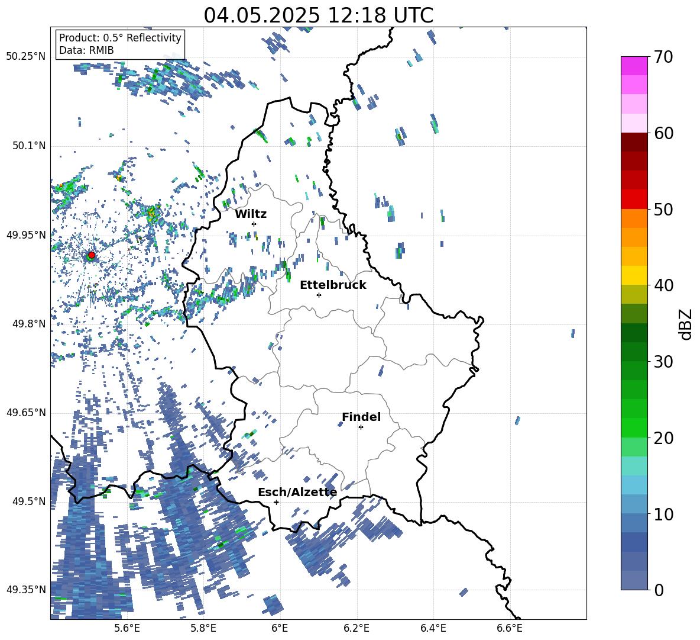Click the Ettelbruck city label
This screenshot has height=640, width=700.
point(333,285)
